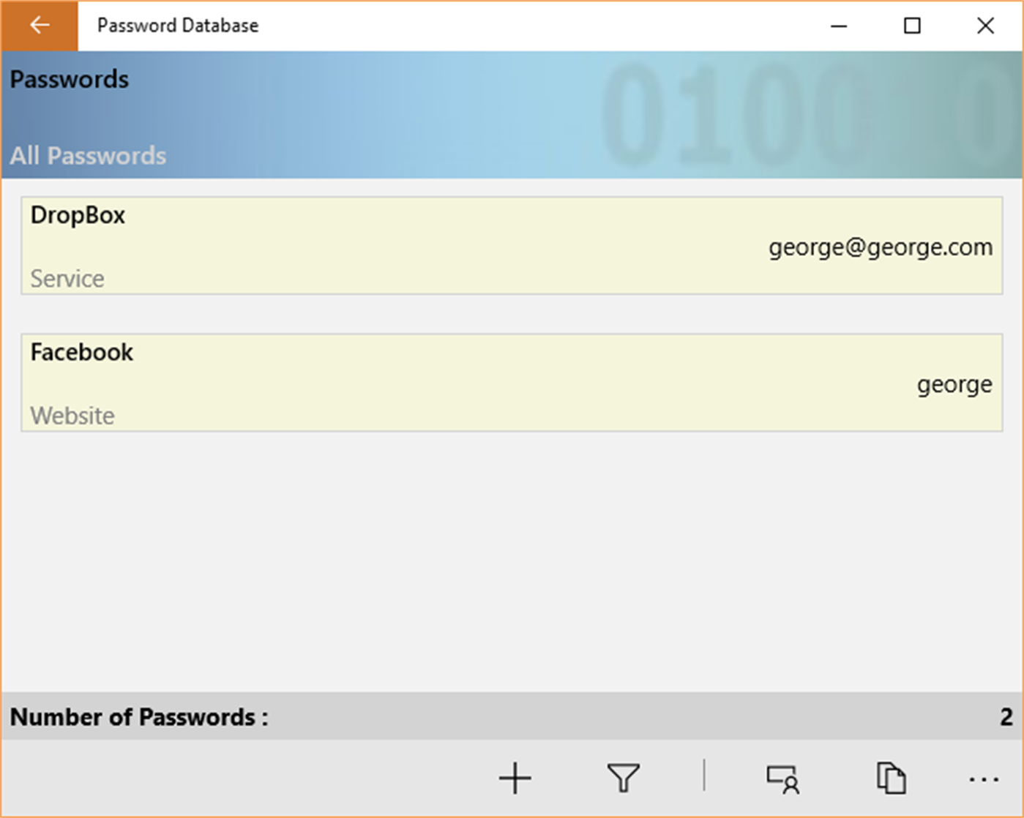
Task: Maximize the Password Database window
Action: click(912, 26)
